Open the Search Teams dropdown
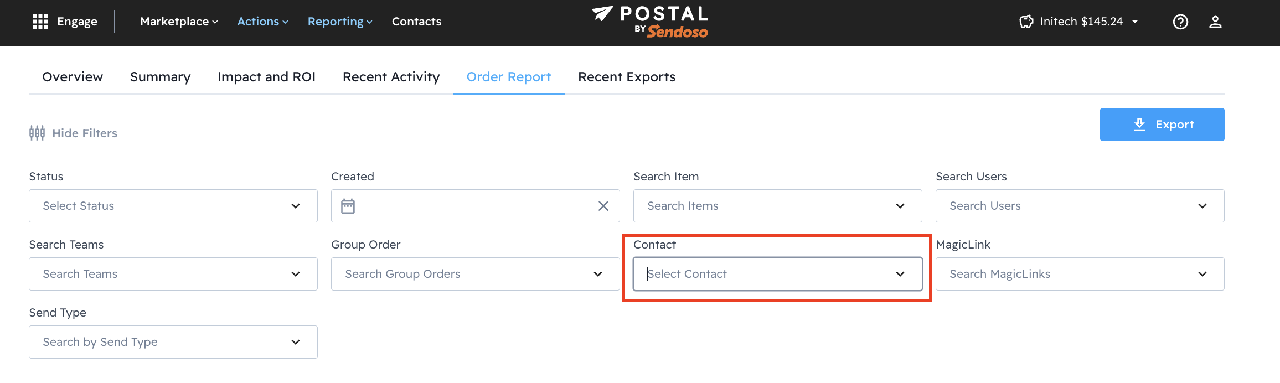Image resolution: width=1280 pixels, height=383 pixels. tap(173, 274)
